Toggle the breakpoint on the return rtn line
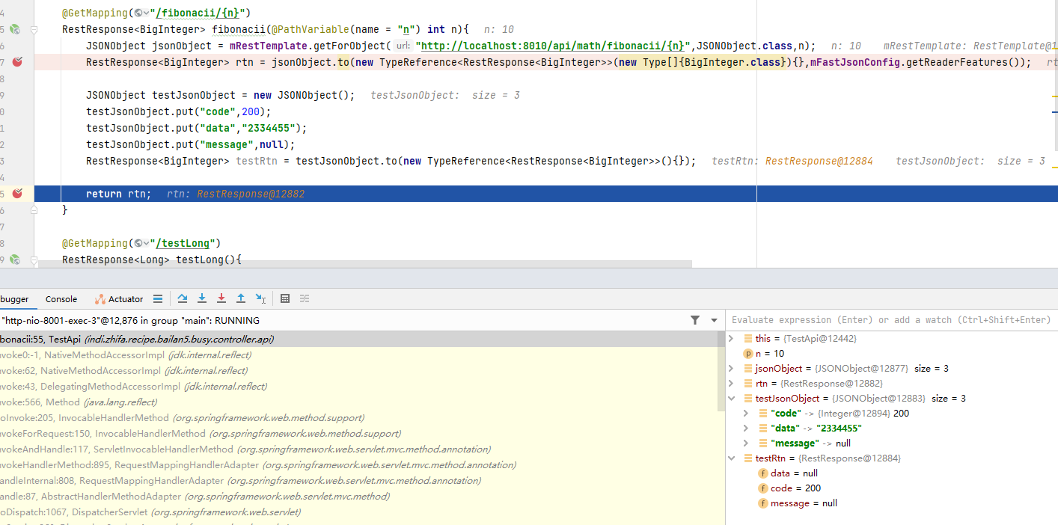Screen dimensions: 1058x525 18,193
